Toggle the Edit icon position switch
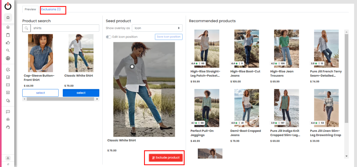 109,37
